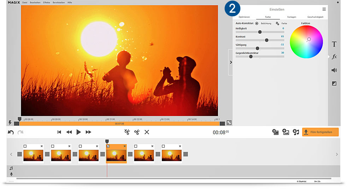The width and height of the screenshot is (347, 189).
Task: Collapse the Einstellen panel with arrow
Action: (x=231, y=62)
